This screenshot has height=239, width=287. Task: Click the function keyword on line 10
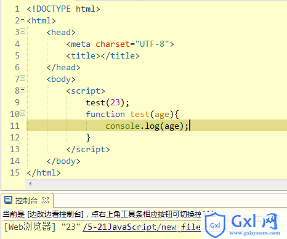[105, 115]
